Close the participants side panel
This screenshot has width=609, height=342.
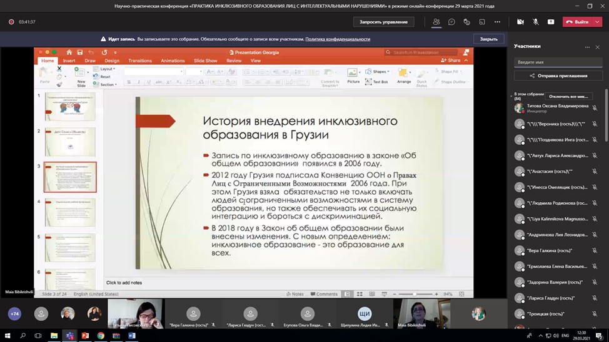pos(598,47)
